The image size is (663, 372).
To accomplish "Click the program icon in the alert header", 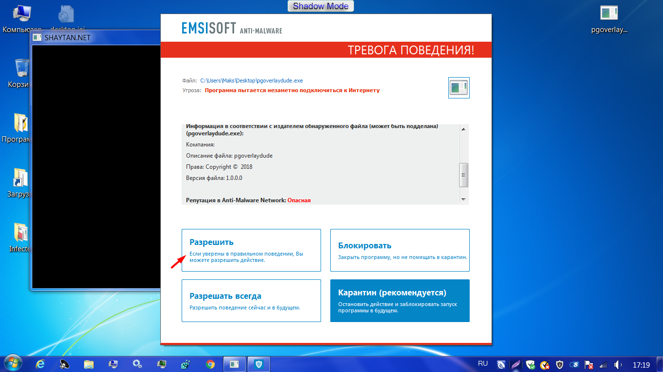I will [459, 88].
